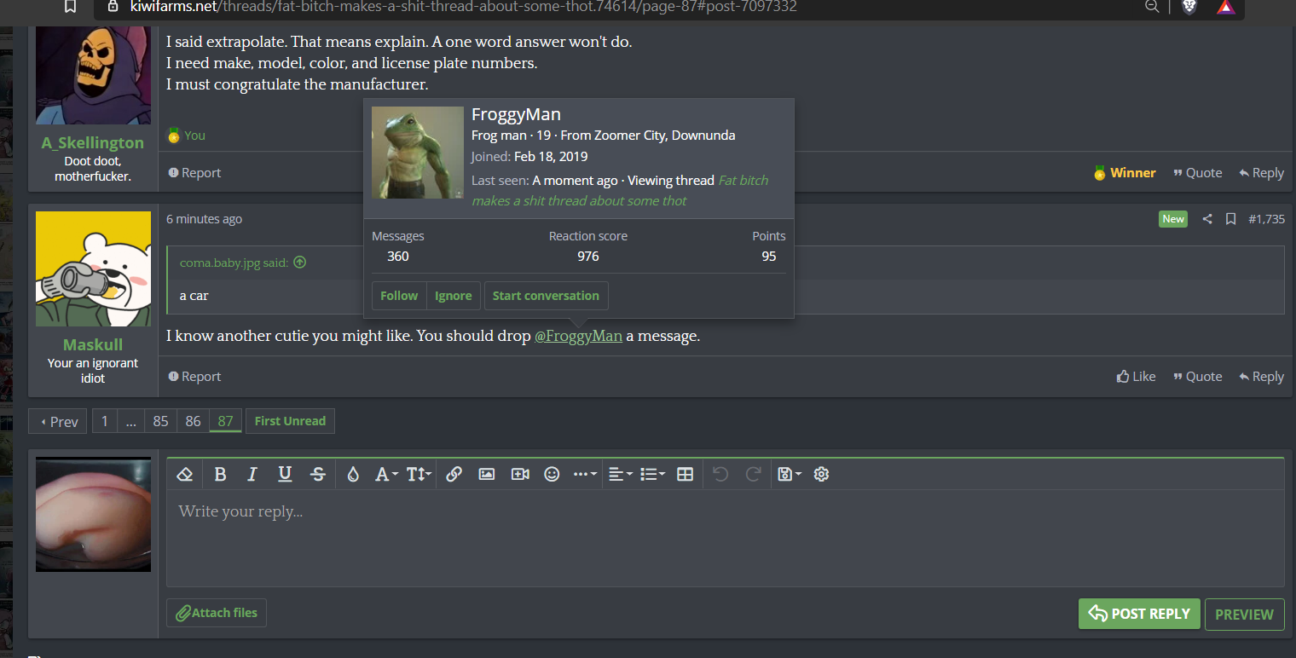
Task: Click the @FroggyMan mention in Maskull's post
Action: click(578, 336)
